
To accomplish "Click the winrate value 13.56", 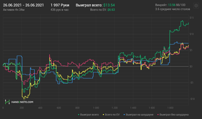I will pyautogui.click(x=172, y=5).
